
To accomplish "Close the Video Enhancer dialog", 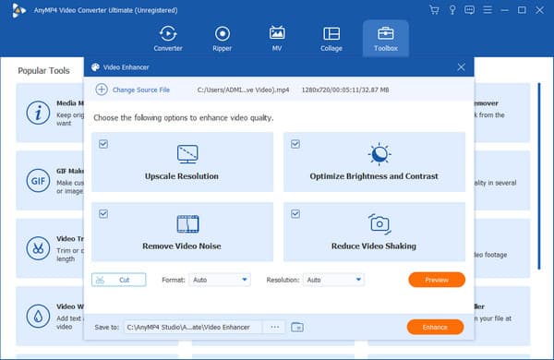I will pyautogui.click(x=461, y=67).
